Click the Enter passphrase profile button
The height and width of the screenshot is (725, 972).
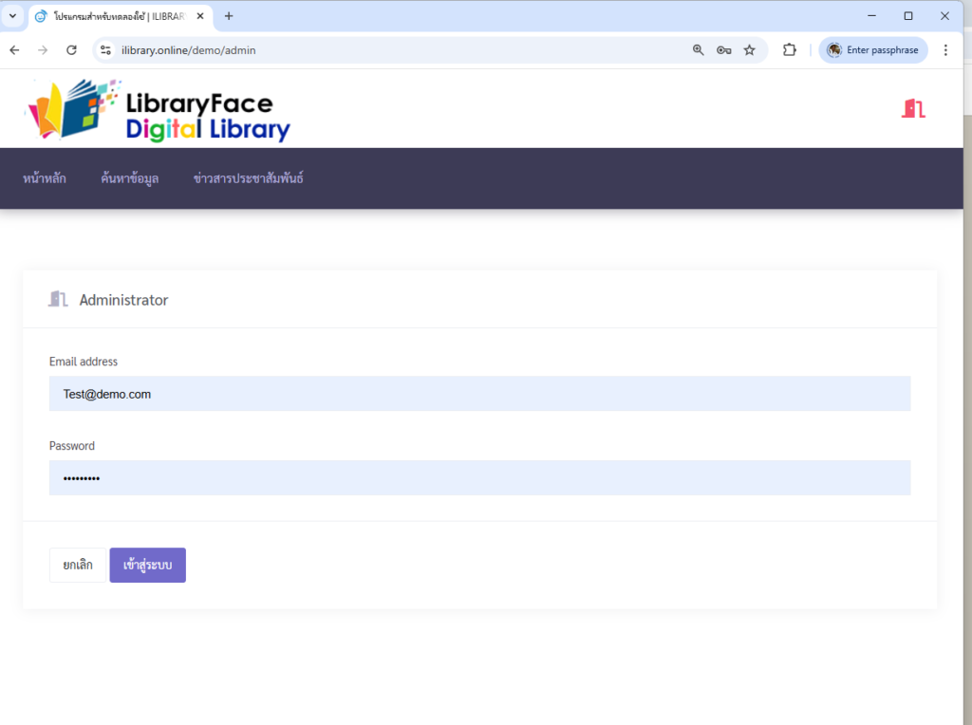coord(872,50)
